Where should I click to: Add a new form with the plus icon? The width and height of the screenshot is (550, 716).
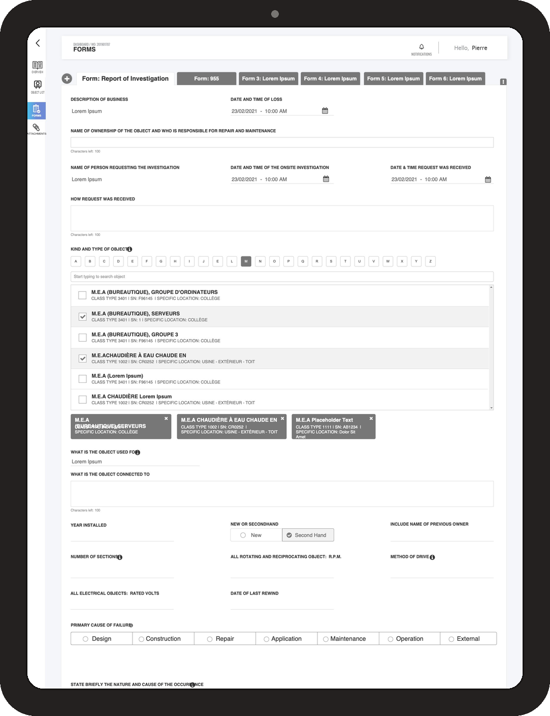pos(67,78)
